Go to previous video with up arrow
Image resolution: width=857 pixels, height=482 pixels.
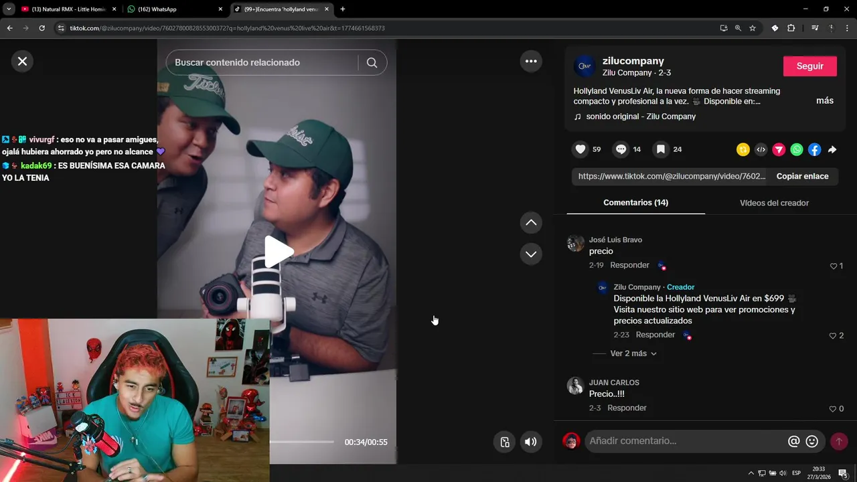[531, 222]
